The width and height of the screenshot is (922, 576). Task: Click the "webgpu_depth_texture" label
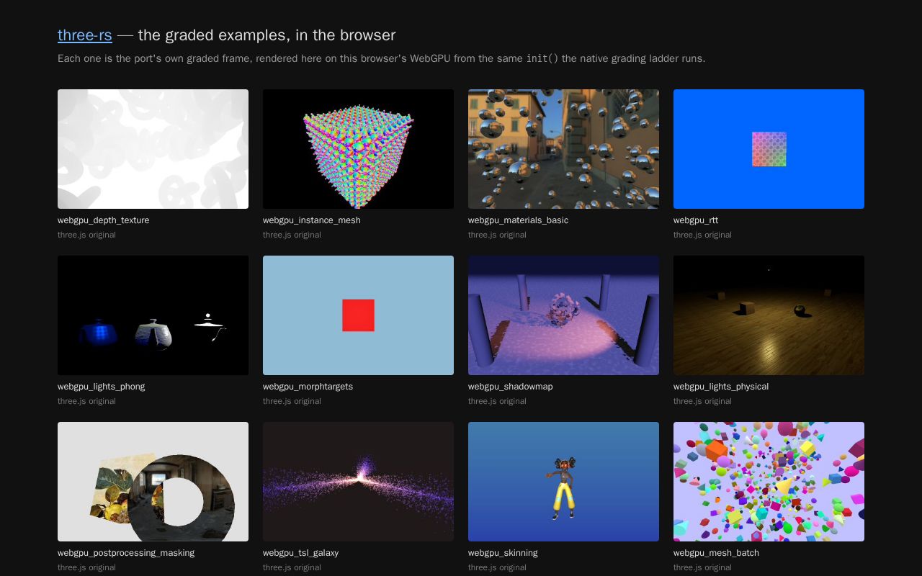[104, 220]
